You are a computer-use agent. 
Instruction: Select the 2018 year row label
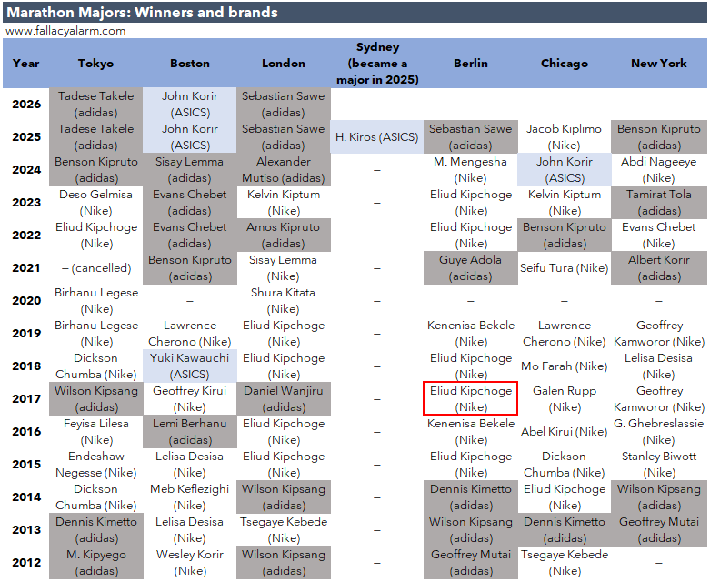pos(26,366)
